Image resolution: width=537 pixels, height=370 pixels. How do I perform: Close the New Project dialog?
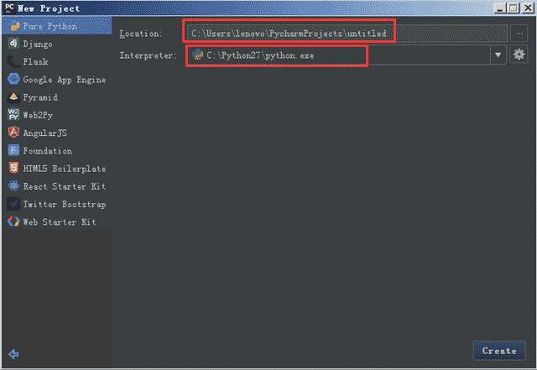click(526, 8)
